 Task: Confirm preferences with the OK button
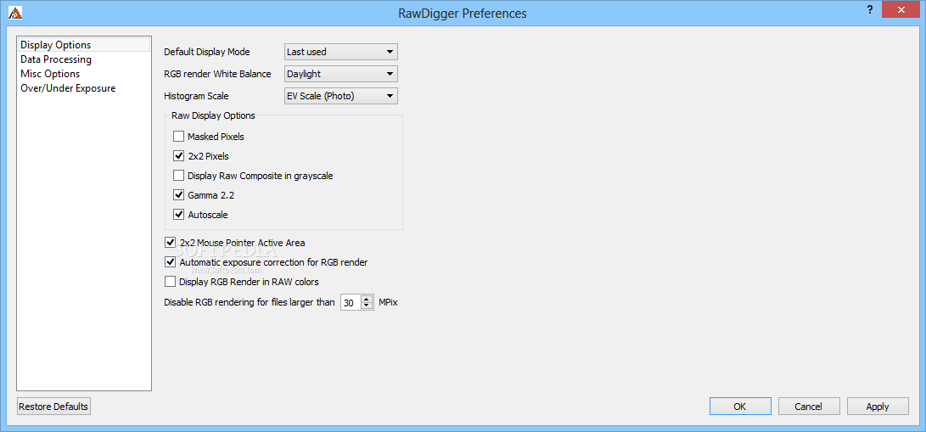(x=740, y=406)
